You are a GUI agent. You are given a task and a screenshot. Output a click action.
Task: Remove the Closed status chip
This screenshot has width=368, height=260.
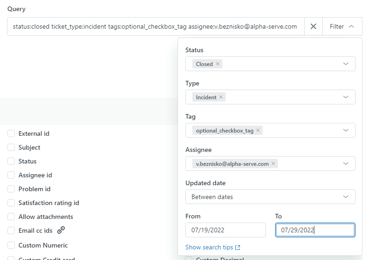(x=218, y=64)
